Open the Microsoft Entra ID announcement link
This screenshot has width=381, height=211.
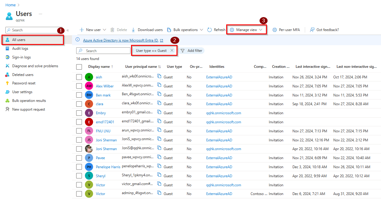122,40
